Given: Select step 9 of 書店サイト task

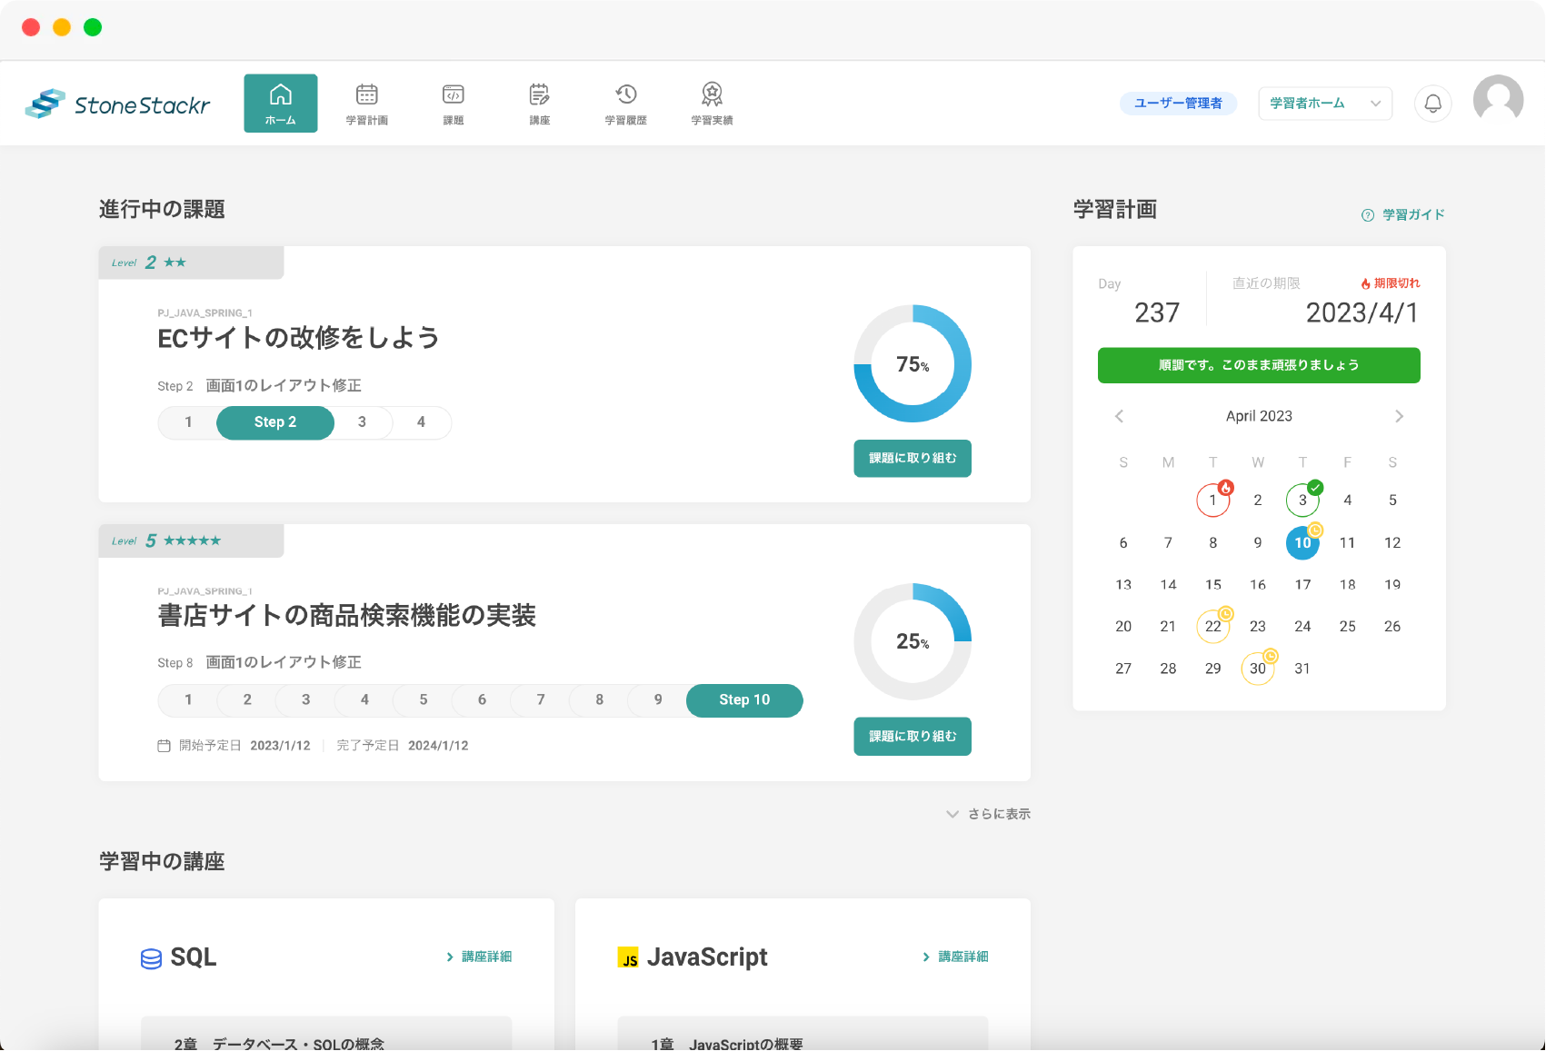Looking at the screenshot, I should pyautogui.click(x=658, y=700).
